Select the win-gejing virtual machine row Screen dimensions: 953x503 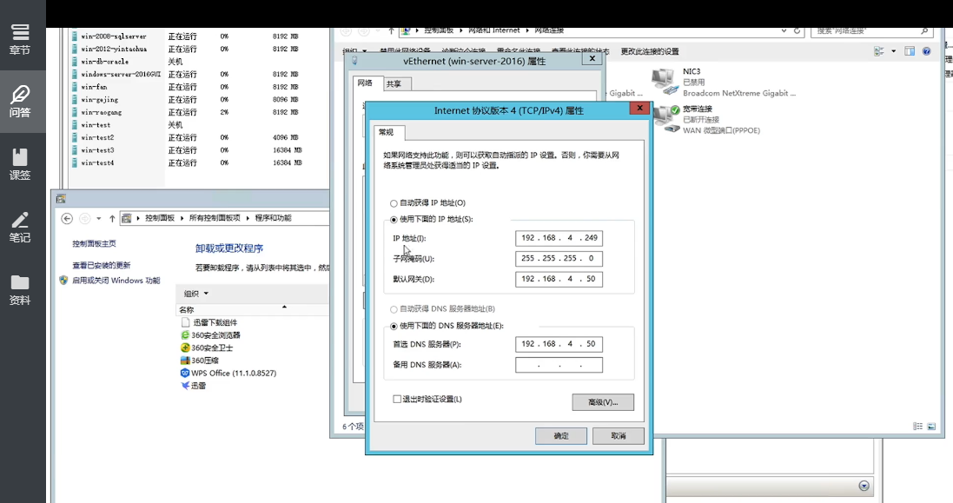pos(189,100)
